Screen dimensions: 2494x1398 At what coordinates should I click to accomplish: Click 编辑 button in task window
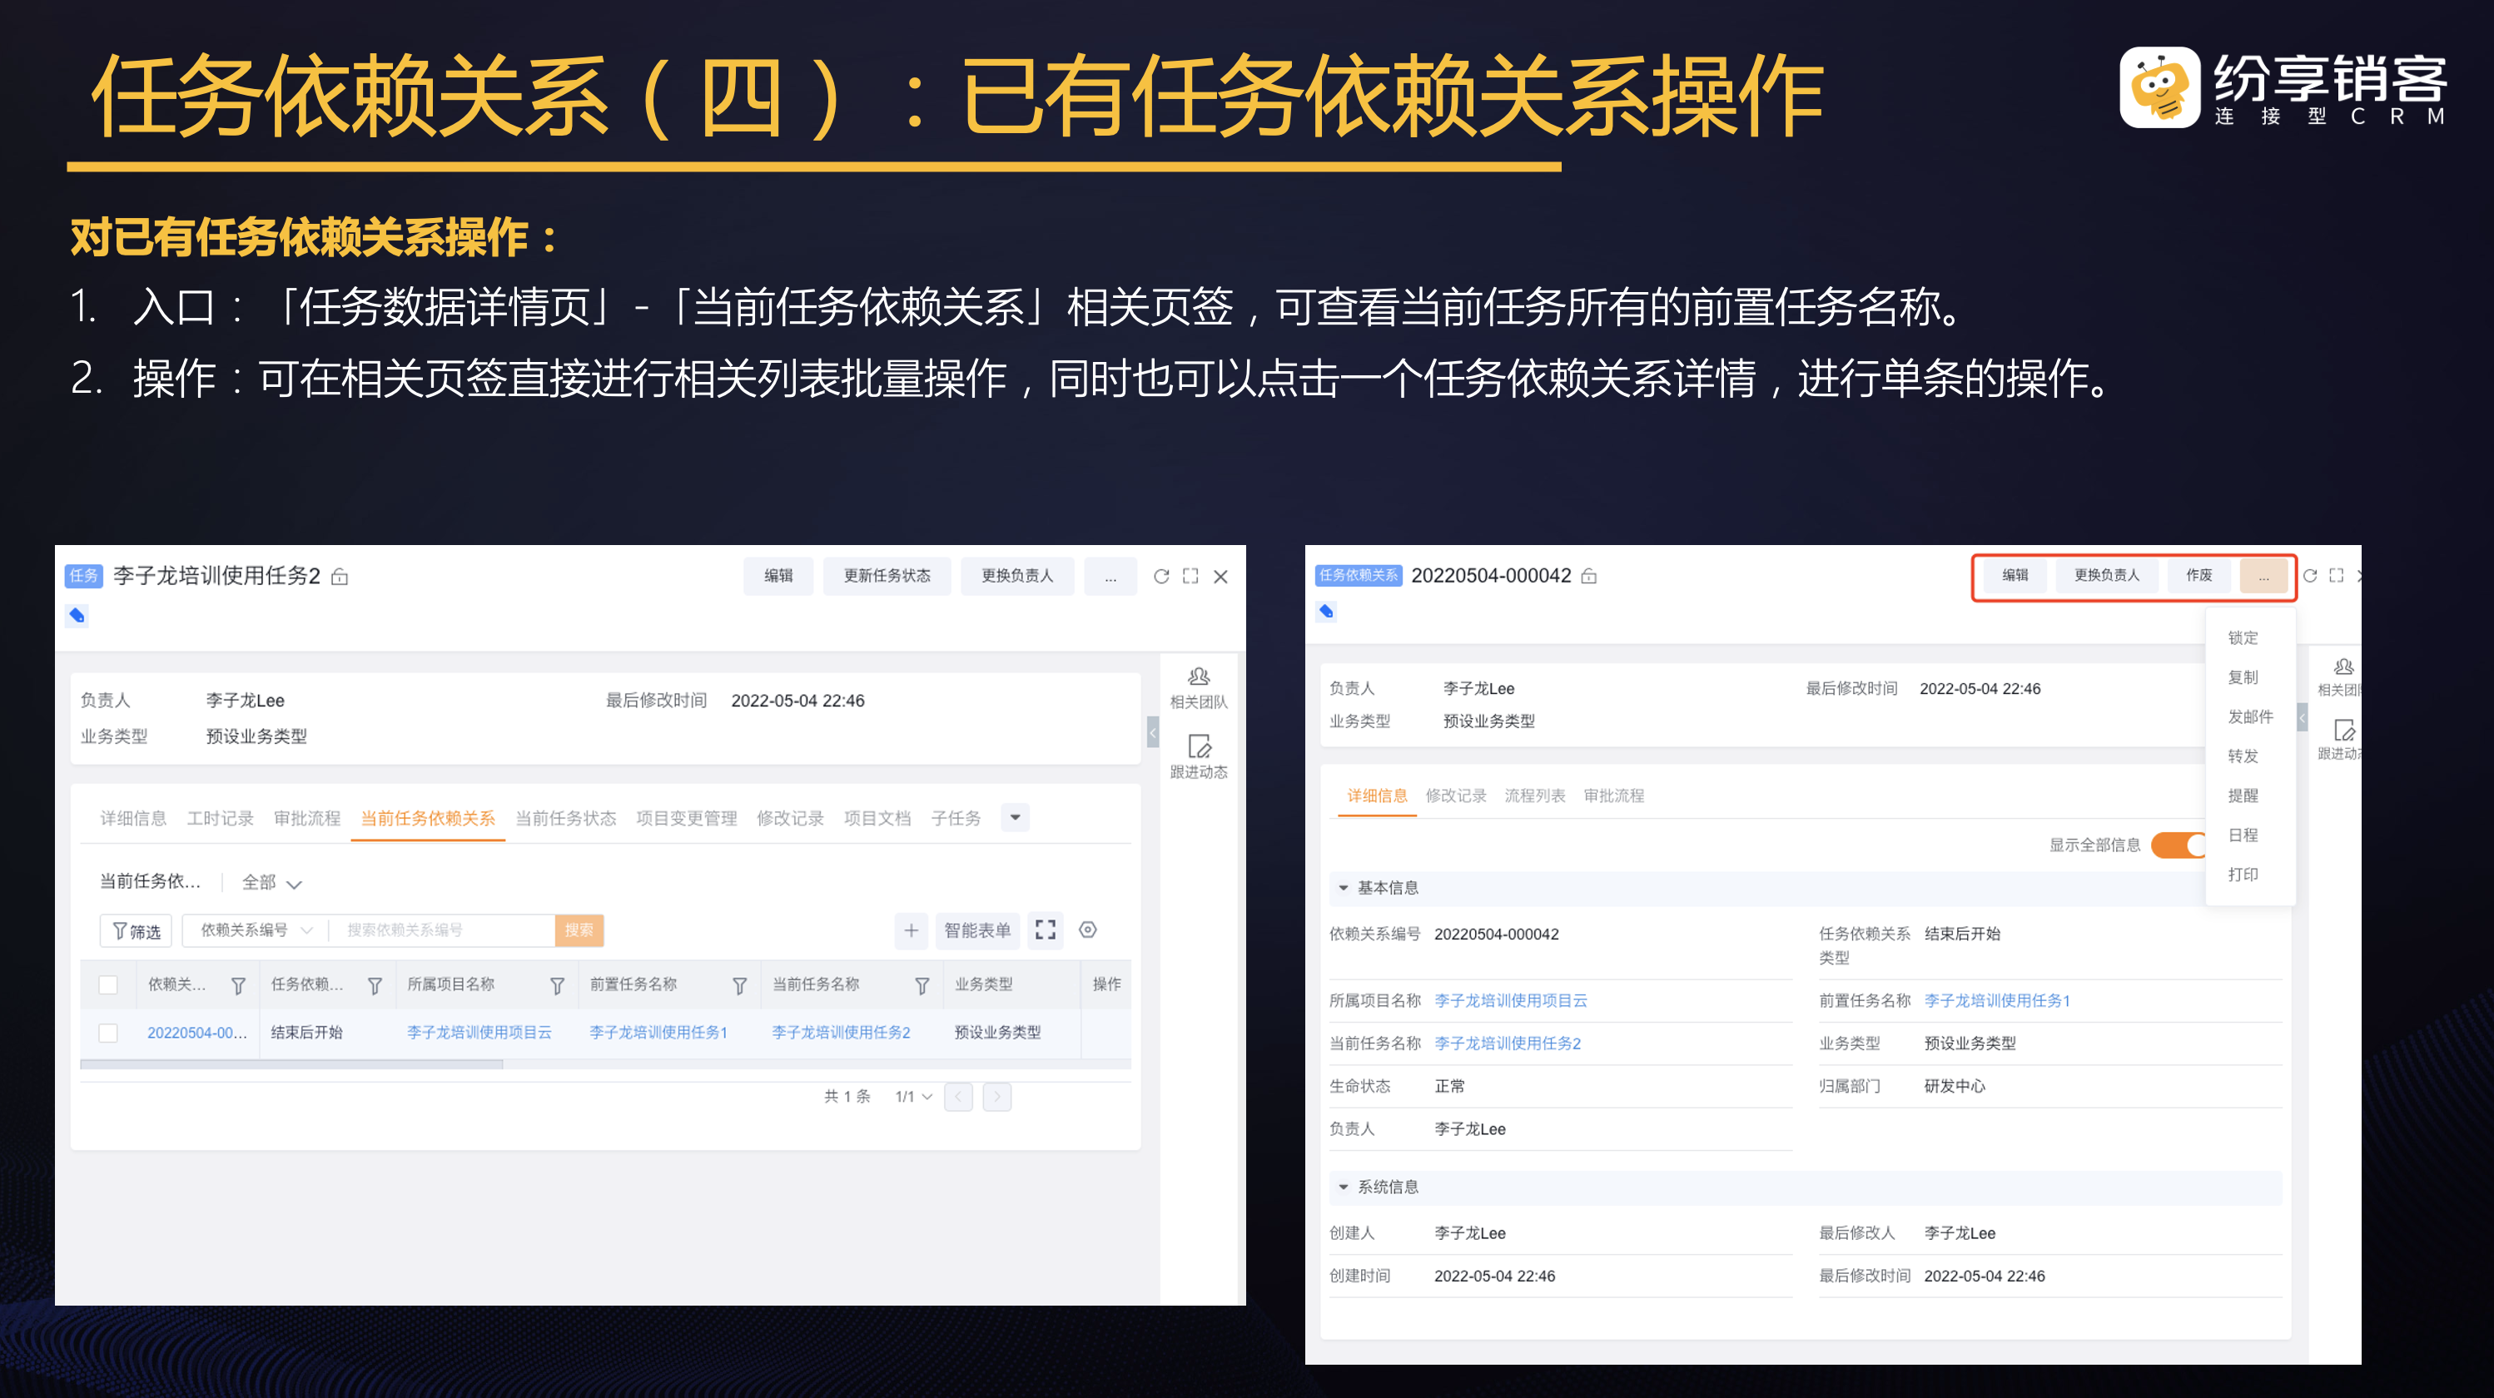[778, 576]
